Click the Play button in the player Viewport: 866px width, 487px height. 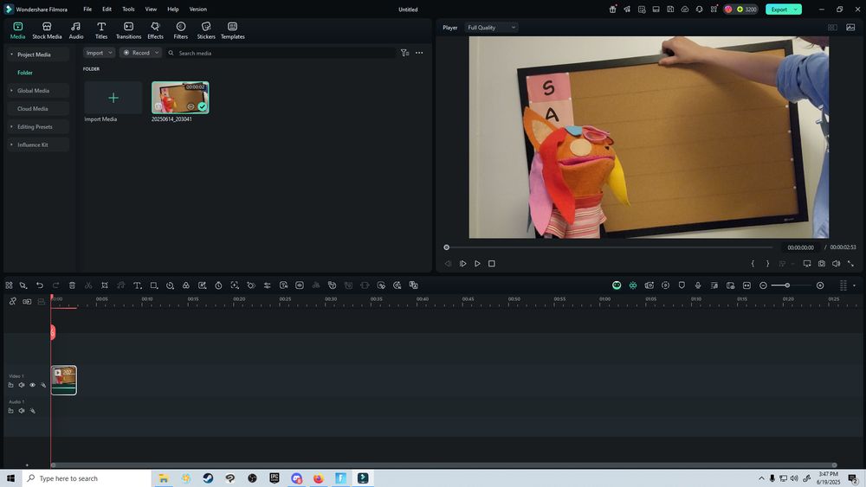coord(477,264)
